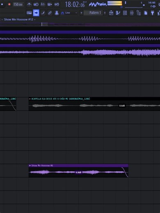
Task: Click the tempo 150.000 field
Action: coord(18,5)
